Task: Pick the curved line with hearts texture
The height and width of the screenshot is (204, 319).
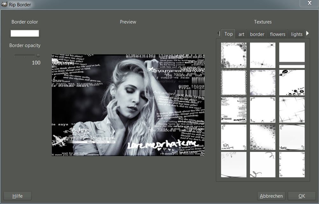Action: pos(292,137)
